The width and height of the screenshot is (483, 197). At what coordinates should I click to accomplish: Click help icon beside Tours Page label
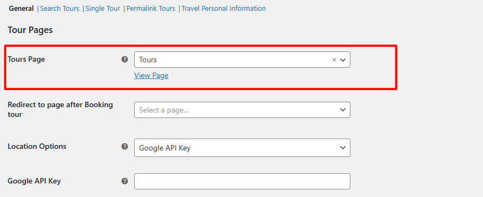tap(124, 60)
